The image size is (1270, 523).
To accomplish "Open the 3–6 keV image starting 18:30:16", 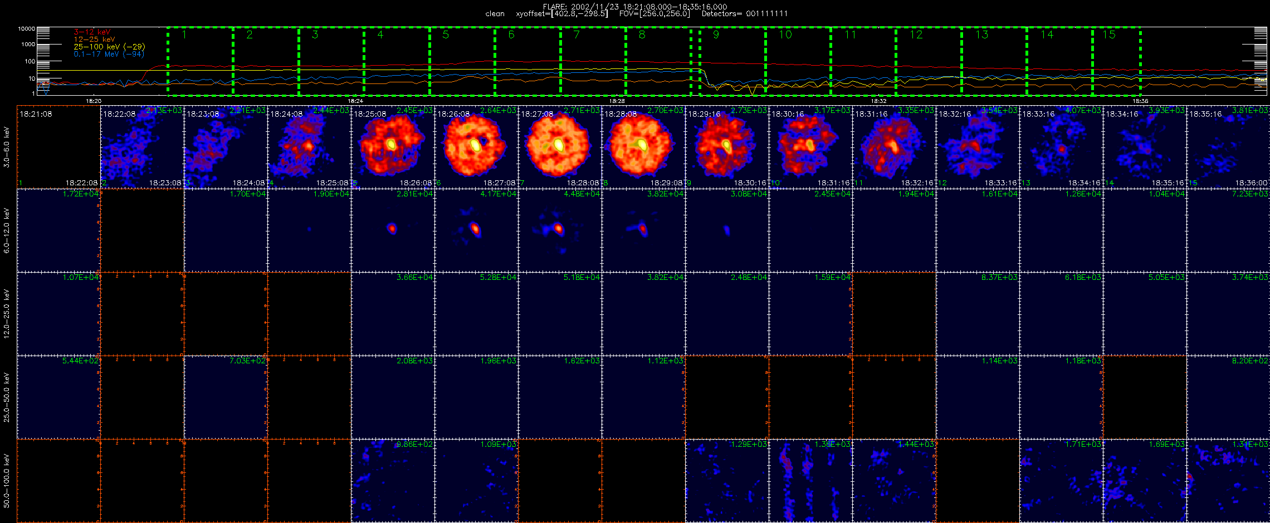I will 810,146.
